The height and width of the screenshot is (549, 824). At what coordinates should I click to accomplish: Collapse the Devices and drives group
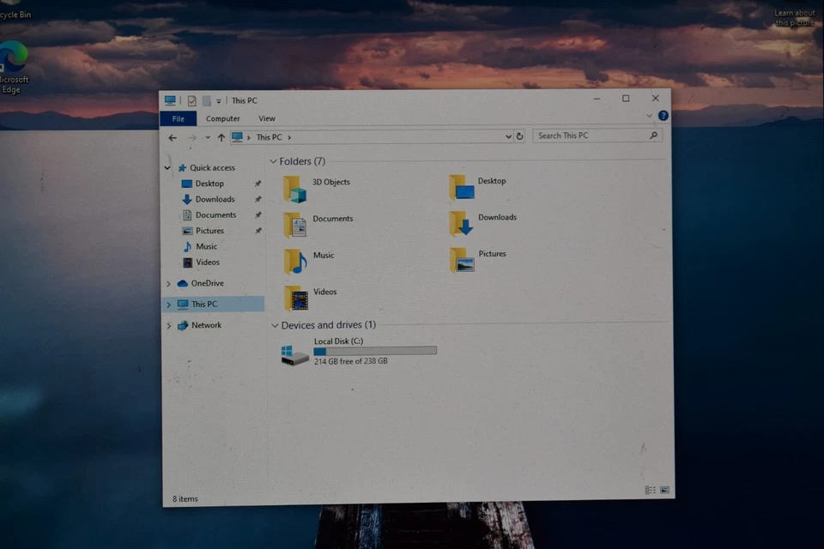[275, 326]
